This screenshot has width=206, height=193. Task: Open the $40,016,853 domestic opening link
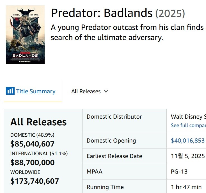pos(188,140)
